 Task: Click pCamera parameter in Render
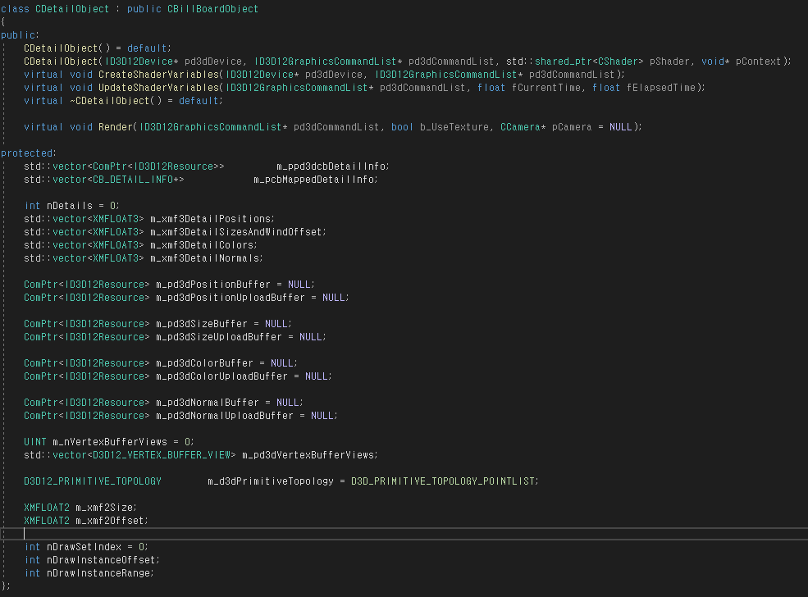point(572,127)
